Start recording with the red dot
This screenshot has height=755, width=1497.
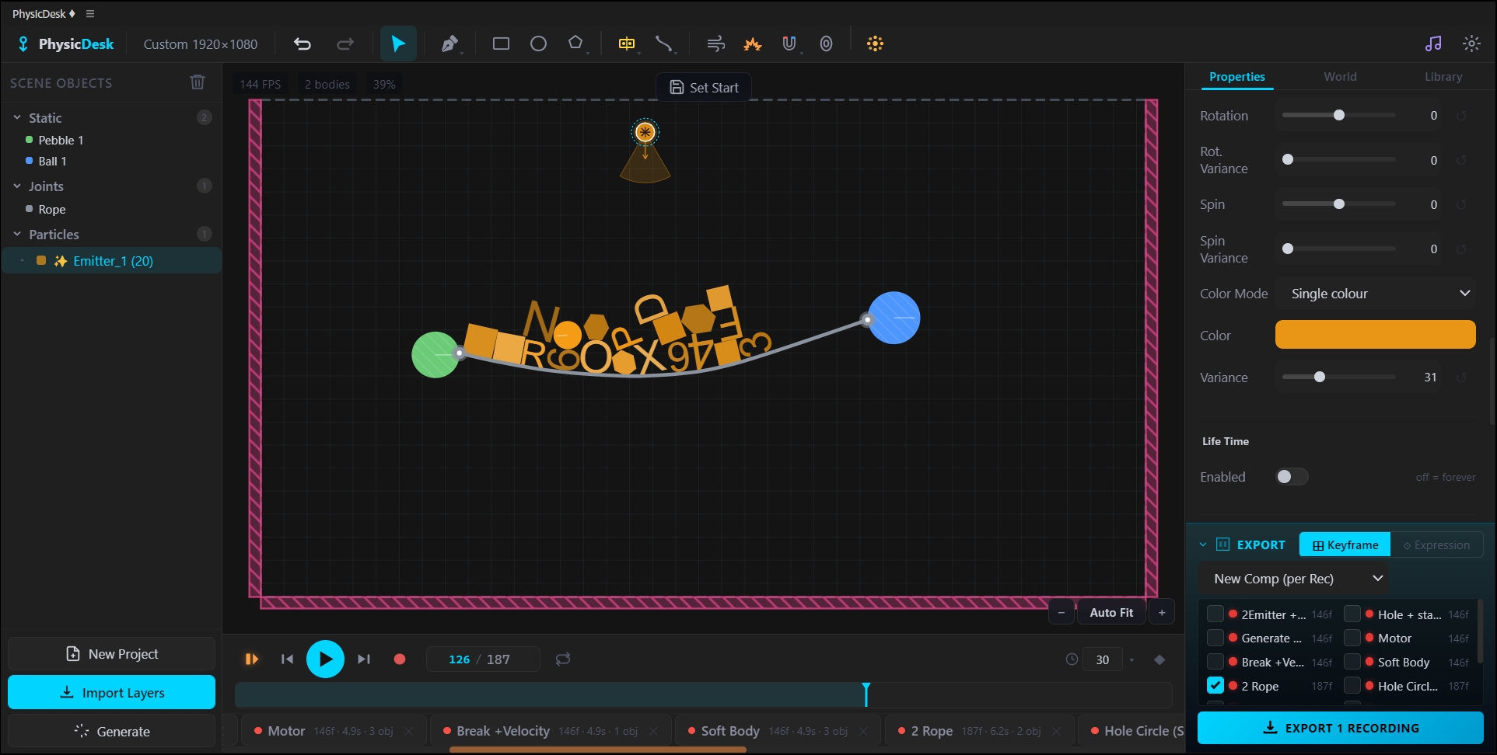(400, 659)
